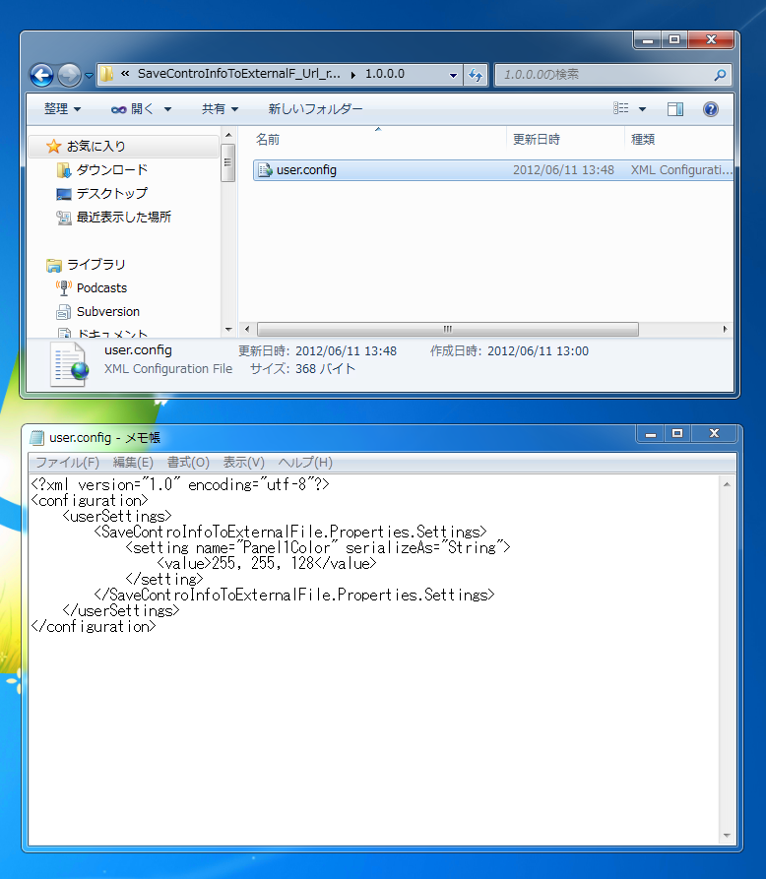The image size is (766, 879).
Task: Click the Panel1Color setting name line
Action: coord(318,547)
